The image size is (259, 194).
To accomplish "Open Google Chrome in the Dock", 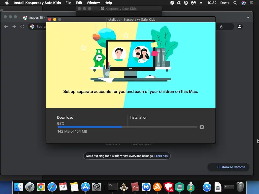I will [41, 187].
